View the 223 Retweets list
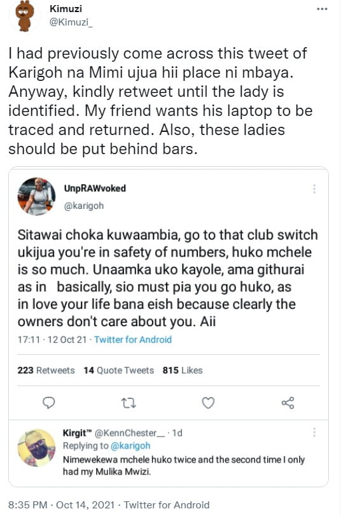Viewport: 341px width, 516px height. coord(46,370)
